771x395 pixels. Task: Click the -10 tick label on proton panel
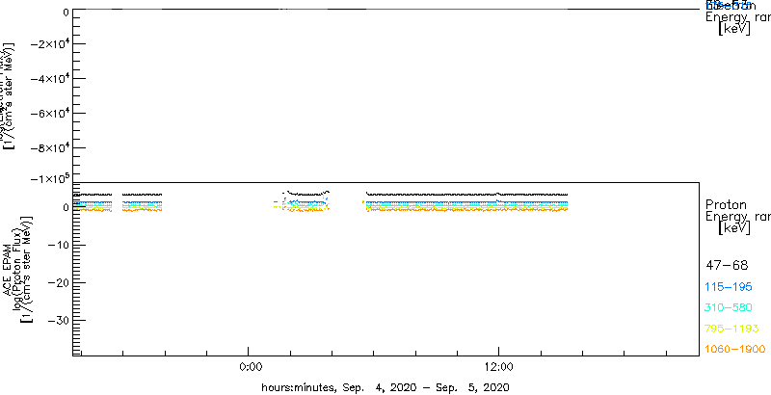pos(59,245)
